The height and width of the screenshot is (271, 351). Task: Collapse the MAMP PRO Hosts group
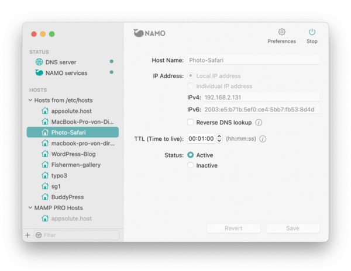point(30,207)
